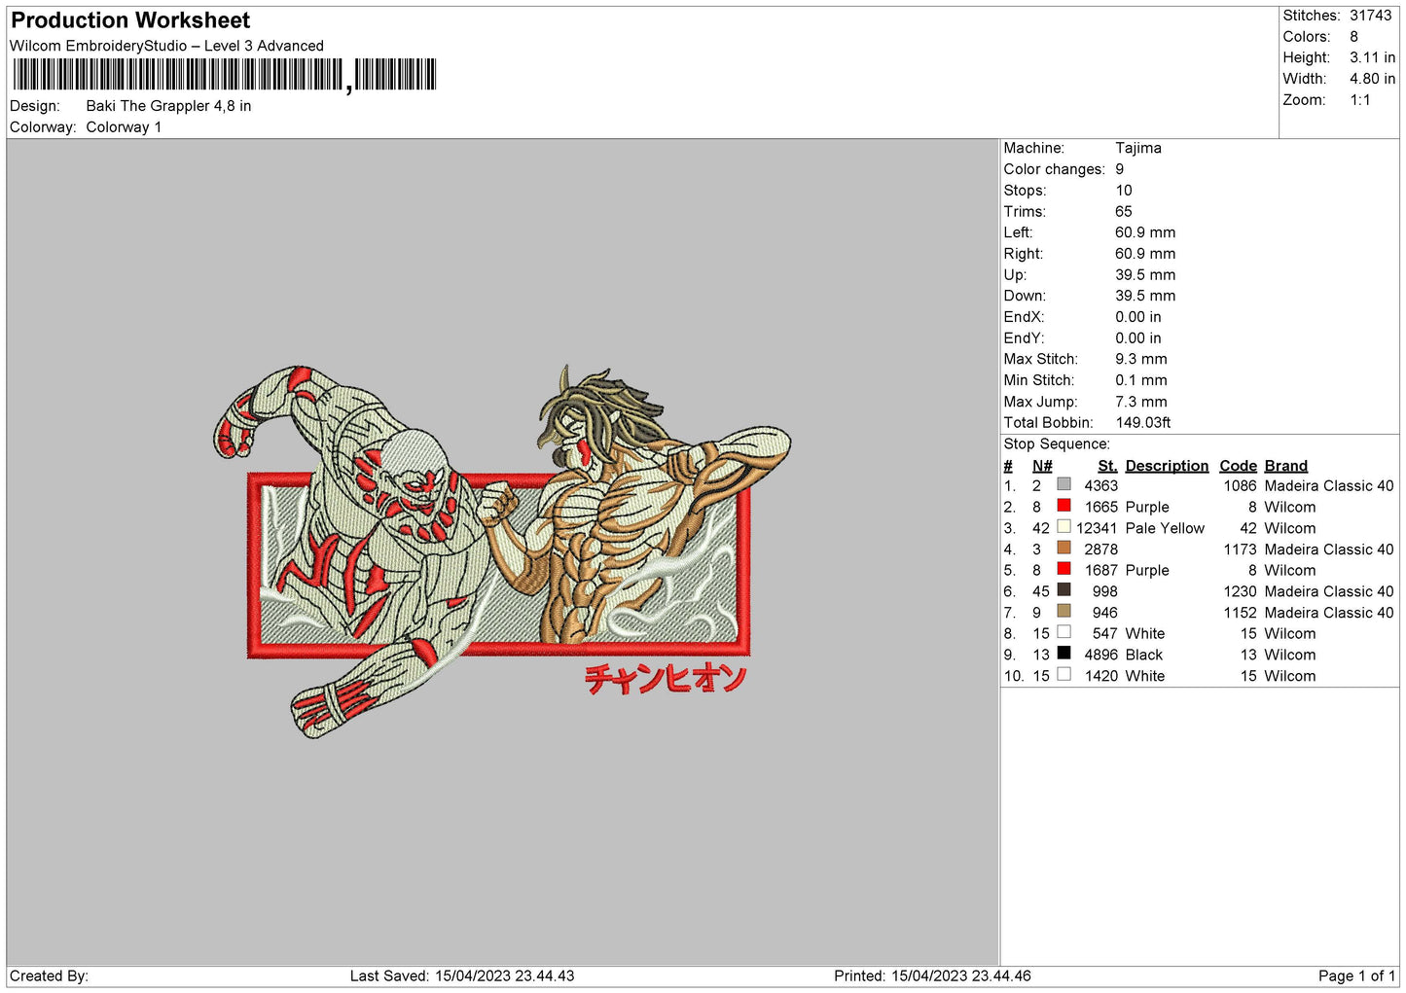The image size is (1406, 993).
Task: Click the 'Production Worksheet' heading
Action: pyautogui.click(x=130, y=20)
